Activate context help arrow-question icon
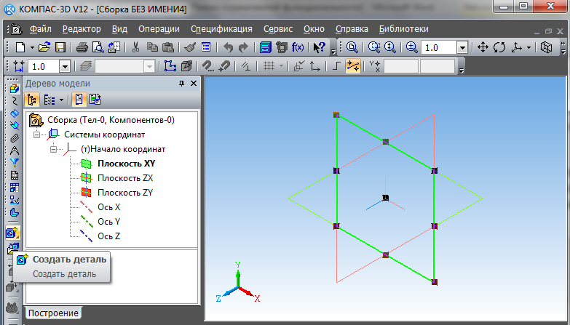This screenshot has height=325, width=570. click(x=319, y=47)
